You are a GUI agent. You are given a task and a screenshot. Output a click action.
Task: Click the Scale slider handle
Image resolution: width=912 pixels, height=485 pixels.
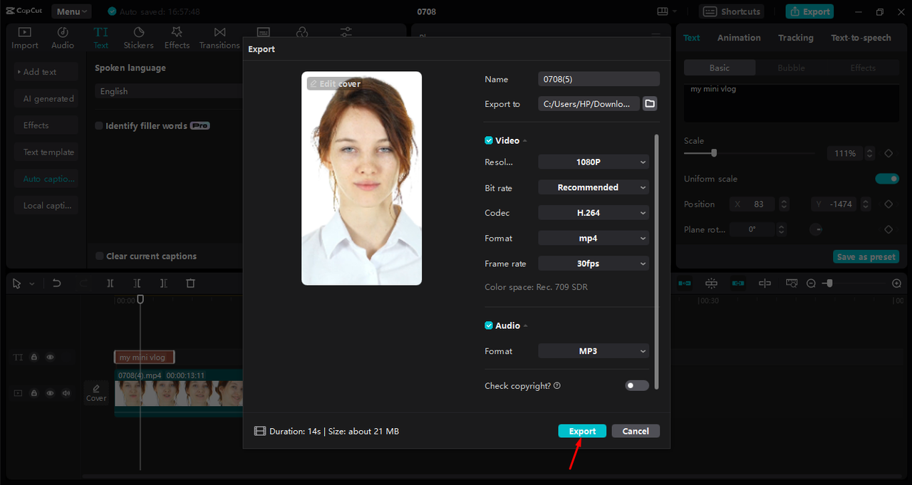click(x=714, y=153)
